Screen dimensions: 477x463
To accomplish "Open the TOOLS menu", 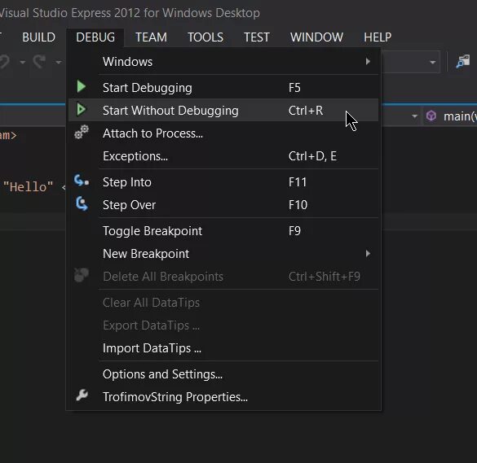I will [x=205, y=37].
